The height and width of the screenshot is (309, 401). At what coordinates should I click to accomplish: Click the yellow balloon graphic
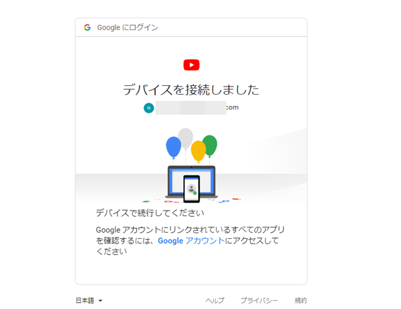click(198, 151)
